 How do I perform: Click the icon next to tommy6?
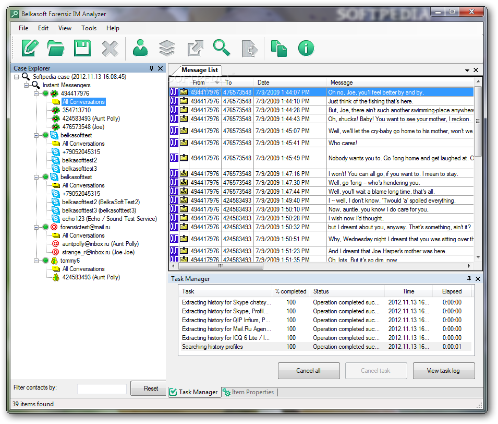(55, 261)
